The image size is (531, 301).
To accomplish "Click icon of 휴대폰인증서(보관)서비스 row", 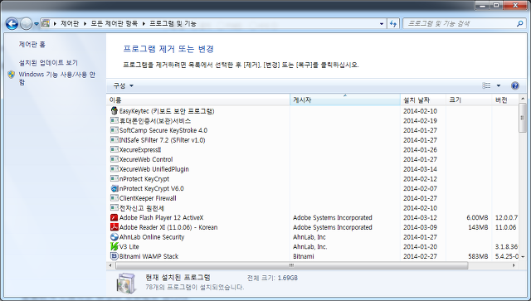I will (x=114, y=120).
